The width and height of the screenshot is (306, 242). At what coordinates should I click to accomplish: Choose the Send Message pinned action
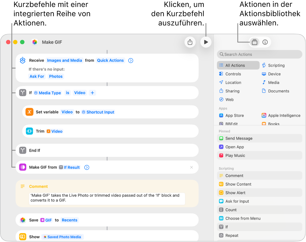259,138
